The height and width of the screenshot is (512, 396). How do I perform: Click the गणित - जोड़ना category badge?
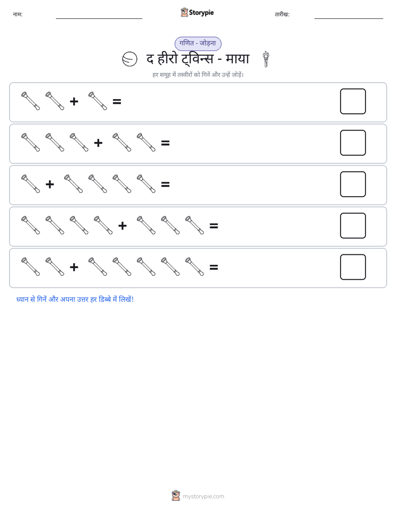[x=198, y=43]
